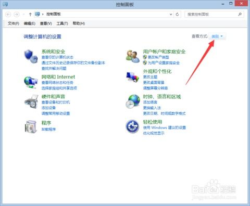Click the Ease of Access icon

pyautogui.click(x=132, y=126)
